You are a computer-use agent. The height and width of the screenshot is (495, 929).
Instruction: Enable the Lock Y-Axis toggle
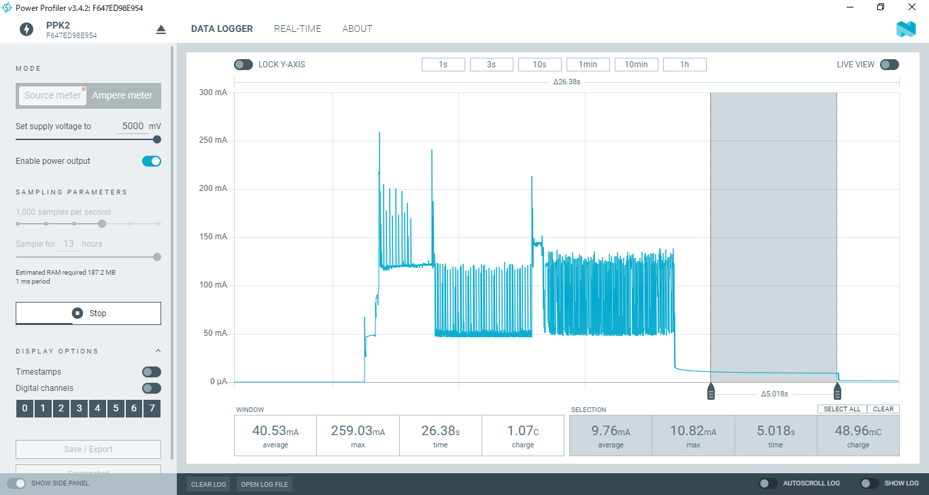243,65
